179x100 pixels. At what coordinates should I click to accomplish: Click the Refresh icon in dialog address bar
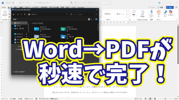tap(71, 14)
